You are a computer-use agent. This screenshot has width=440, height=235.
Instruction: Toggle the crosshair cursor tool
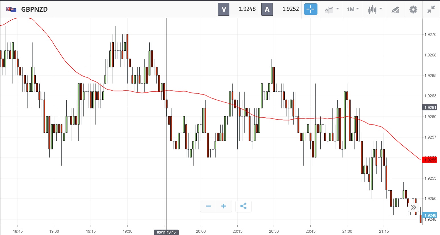point(311,9)
